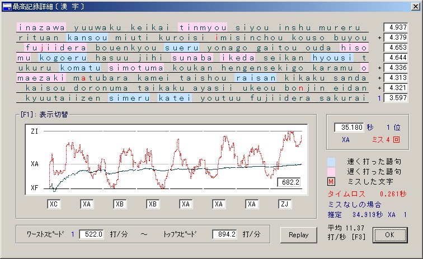Click the word kyuutaiizen
The height and width of the screenshot is (259, 423).
click(x=63, y=98)
